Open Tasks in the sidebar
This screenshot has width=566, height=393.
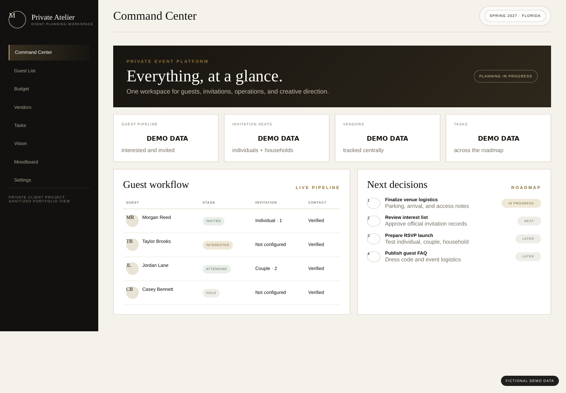click(x=49, y=125)
